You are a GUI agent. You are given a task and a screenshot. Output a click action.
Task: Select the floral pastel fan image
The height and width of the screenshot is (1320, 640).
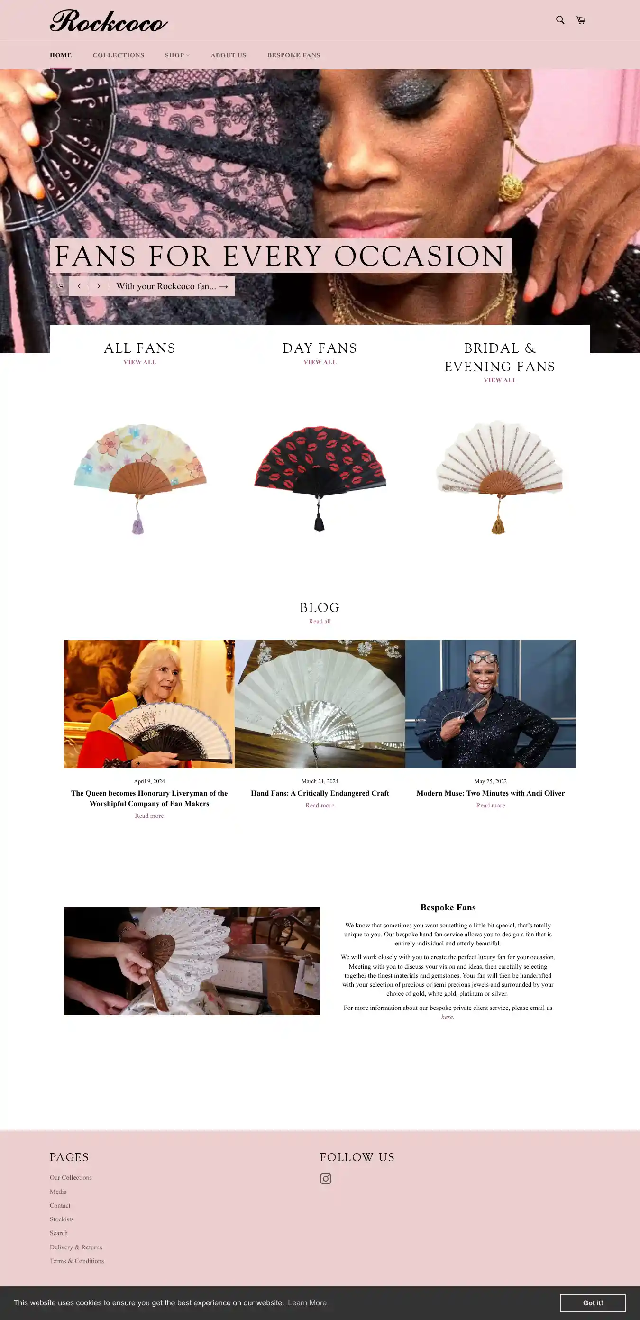coord(140,478)
